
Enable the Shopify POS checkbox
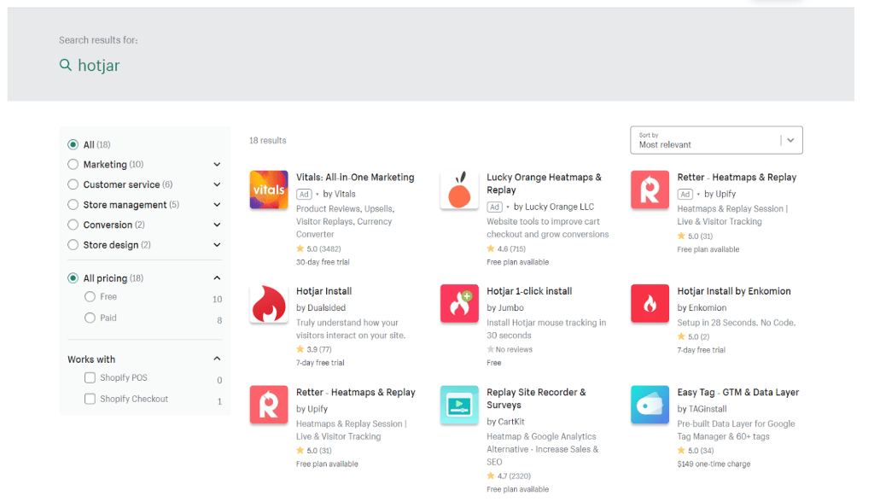90,377
